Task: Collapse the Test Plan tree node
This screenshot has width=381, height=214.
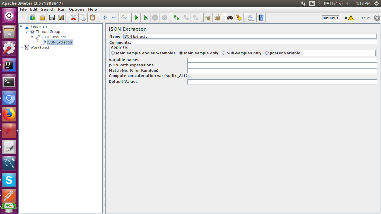Action: (x=21, y=26)
